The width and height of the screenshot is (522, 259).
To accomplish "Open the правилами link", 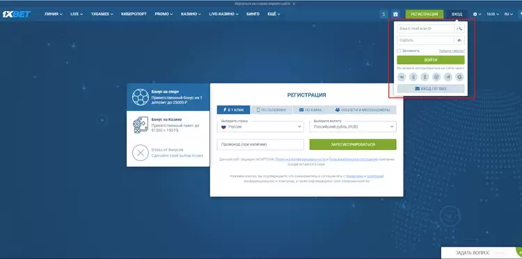I will pos(354,176).
